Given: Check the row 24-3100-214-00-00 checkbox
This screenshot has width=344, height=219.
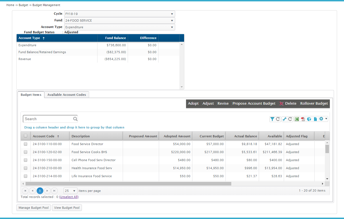Looking at the screenshot, I should 26,176.
